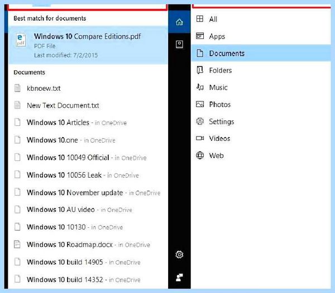
Task: Open the Feedback icon in the sidebar
Action: click(179, 277)
